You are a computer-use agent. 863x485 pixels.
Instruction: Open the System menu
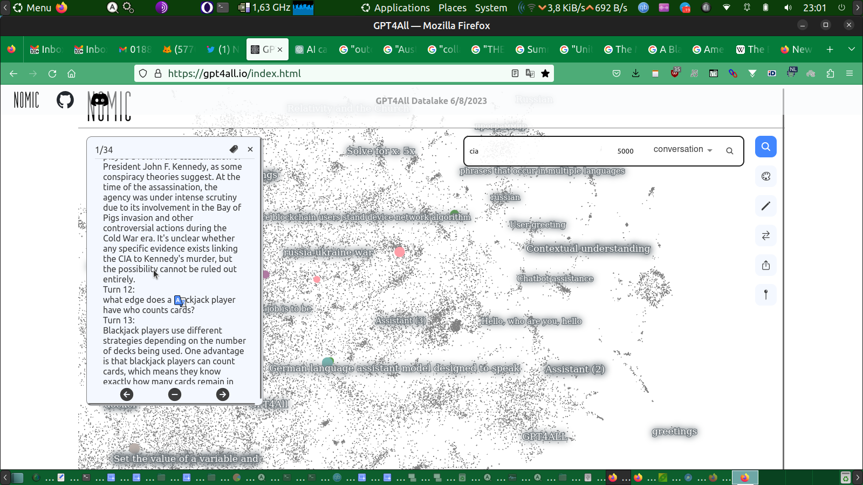coord(491,8)
